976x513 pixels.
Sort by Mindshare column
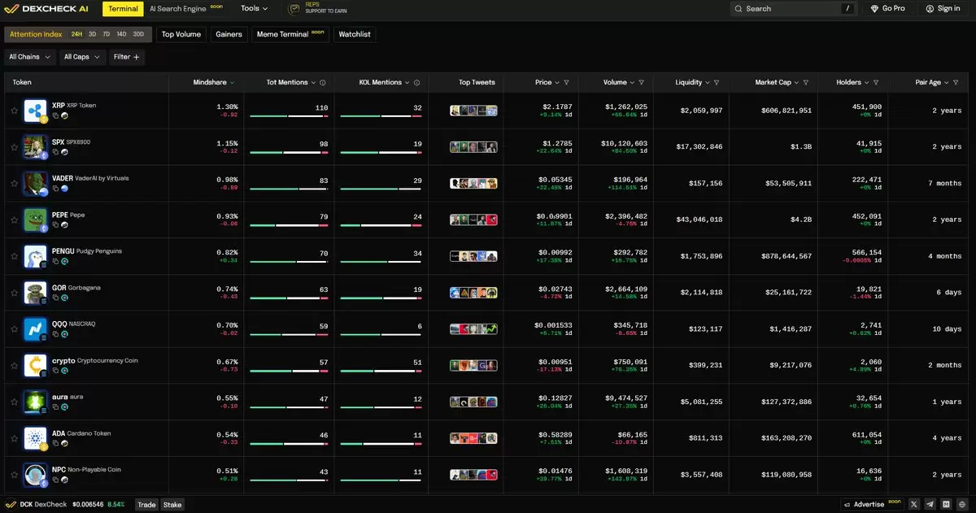(x=214, y=83)
